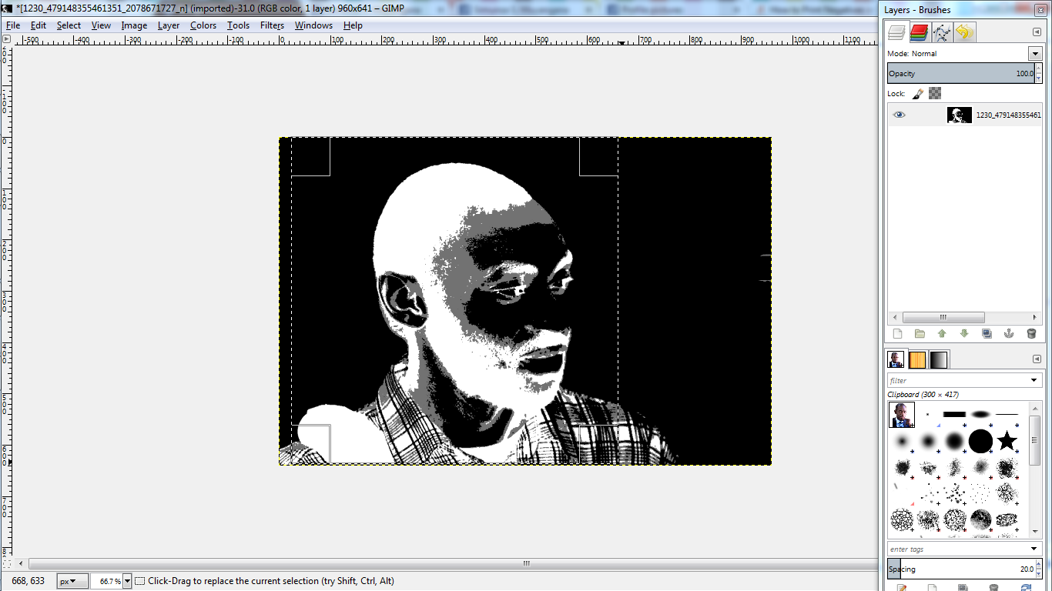This screenshot has width=1052, height=591.
Task: Open the Layer menu
Action: [x=169, y=25]
